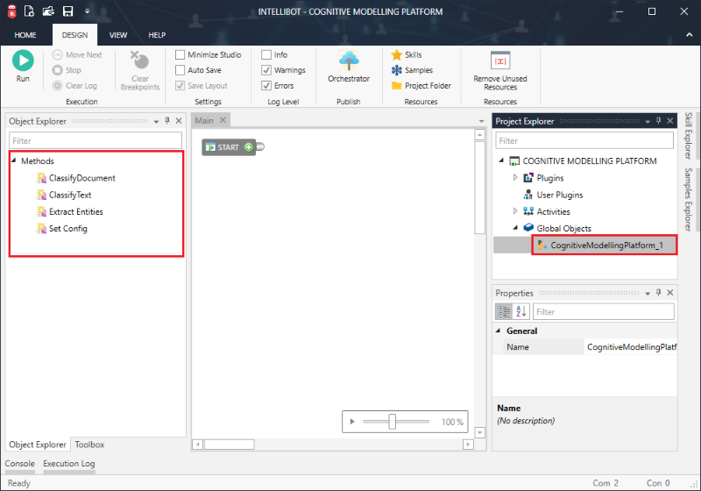Click the green Run icon

(x=23, y=60)
